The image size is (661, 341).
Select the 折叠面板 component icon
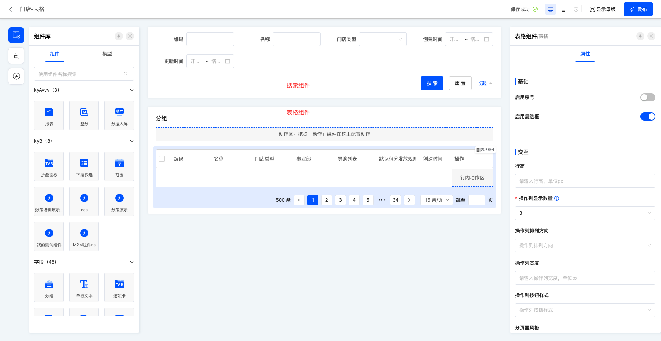point(49,162)
